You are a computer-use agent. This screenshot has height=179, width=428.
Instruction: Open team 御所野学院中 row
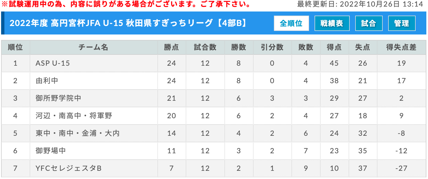click(214, 98)
